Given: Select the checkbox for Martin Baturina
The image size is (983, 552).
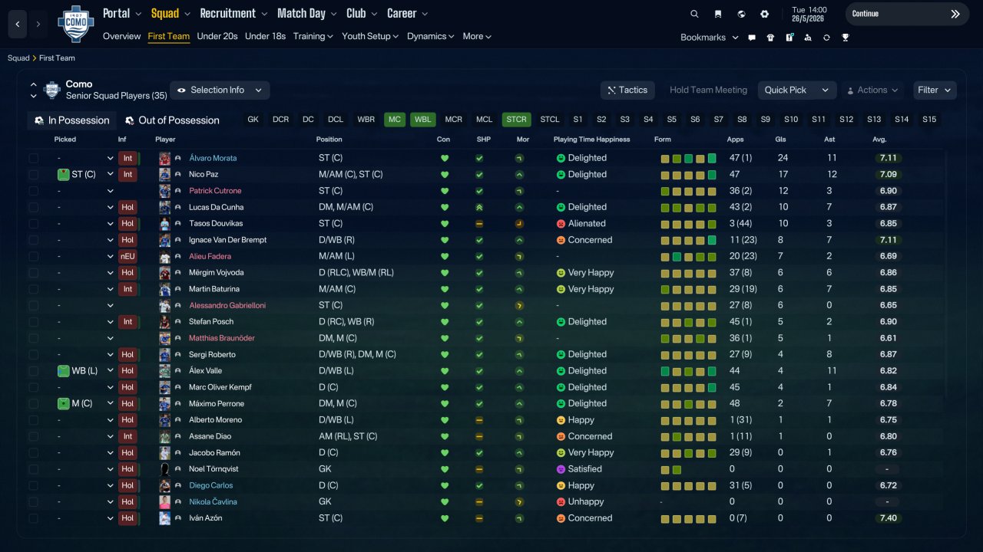Looking at the screenshot, I should pos(33,289).
